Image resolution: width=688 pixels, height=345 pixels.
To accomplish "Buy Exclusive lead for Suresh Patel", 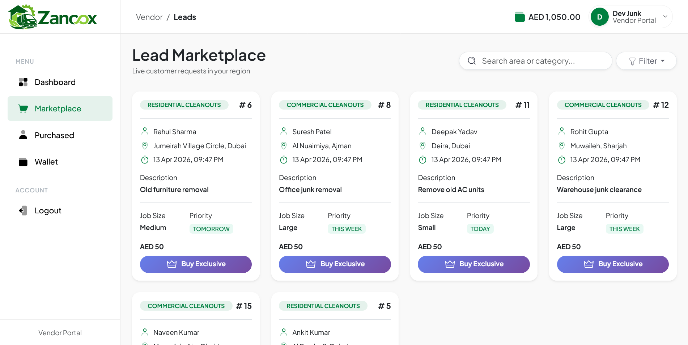I will pos(335,264).
